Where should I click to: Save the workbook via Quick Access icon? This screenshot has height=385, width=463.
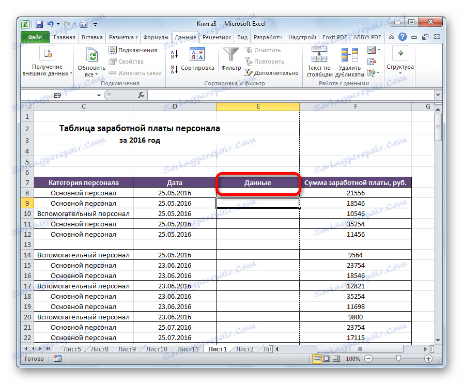[39, 24]
